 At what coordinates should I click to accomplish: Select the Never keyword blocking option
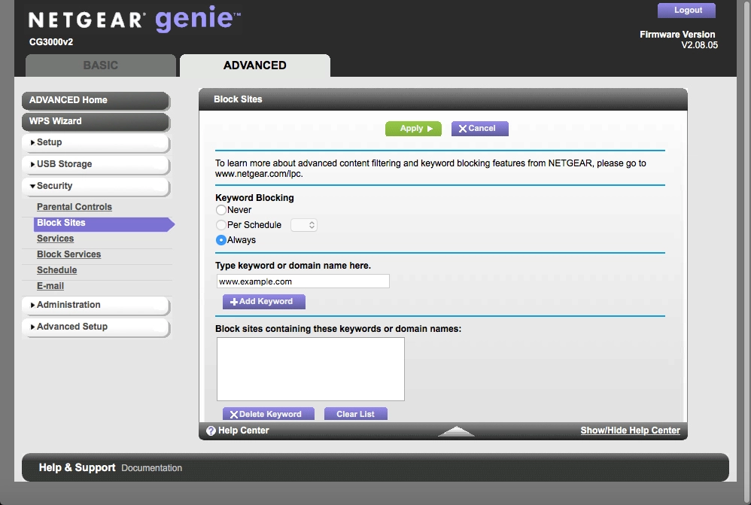(221, 210)
